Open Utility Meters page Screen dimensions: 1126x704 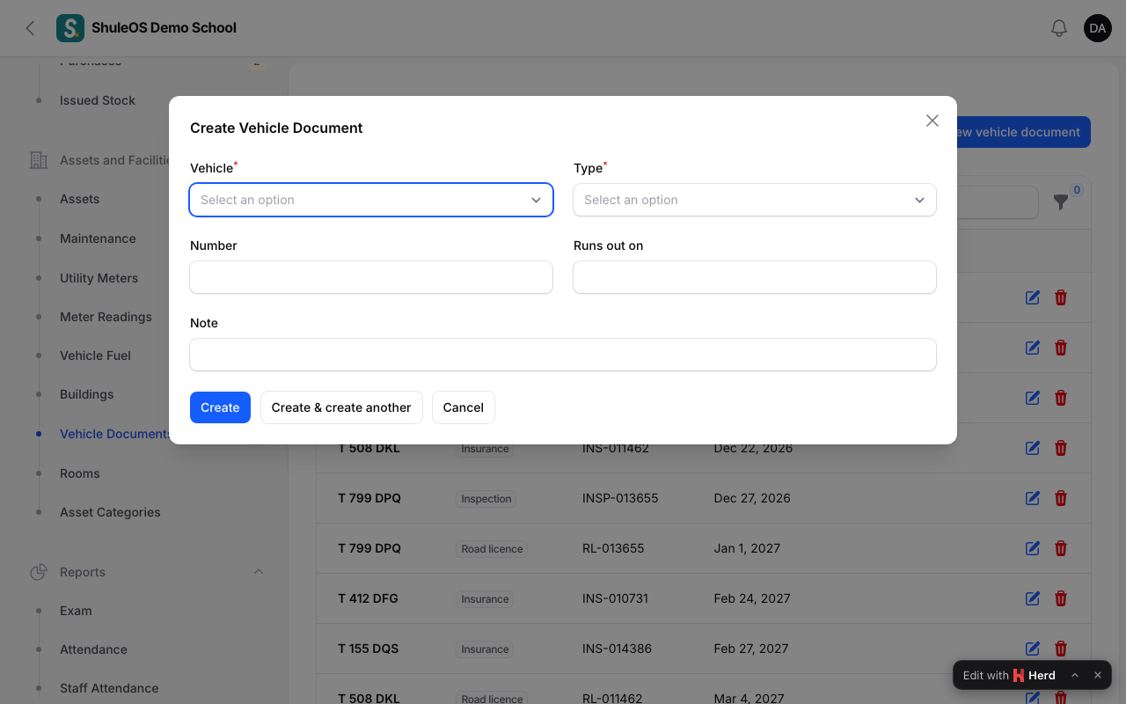(x=99, y=278)
